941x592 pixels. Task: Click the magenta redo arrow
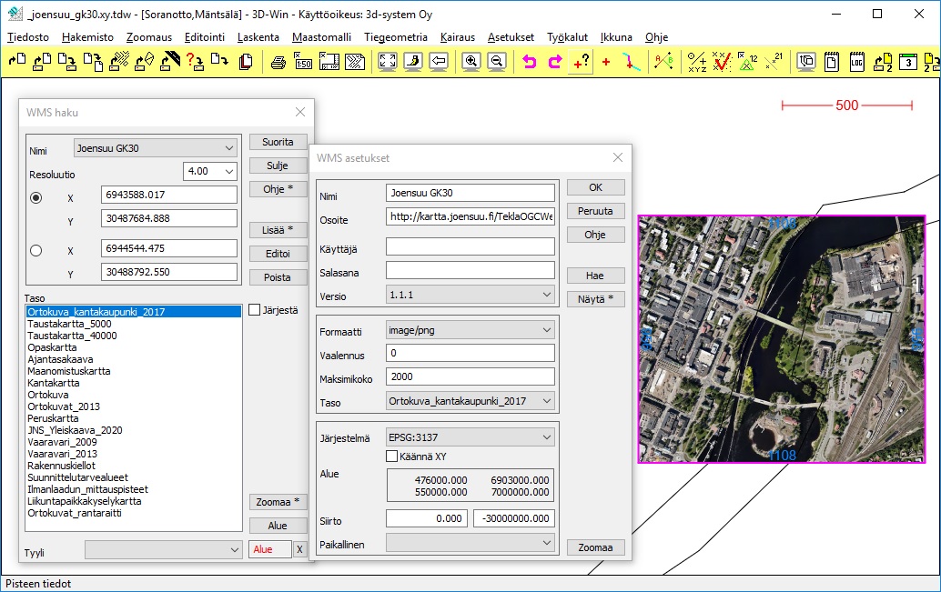click(x=555, y=61)
